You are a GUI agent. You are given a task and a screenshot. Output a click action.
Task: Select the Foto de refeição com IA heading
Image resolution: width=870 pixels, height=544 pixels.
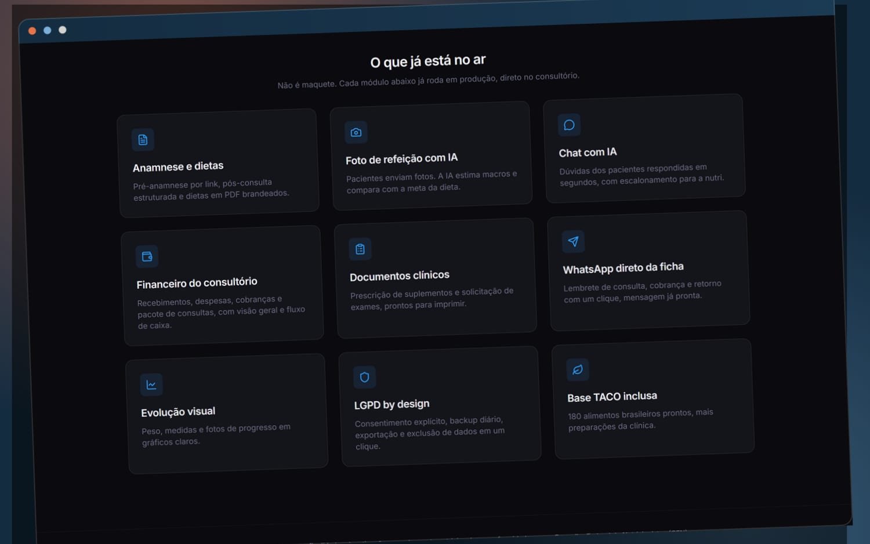click(x=401, y=159)
